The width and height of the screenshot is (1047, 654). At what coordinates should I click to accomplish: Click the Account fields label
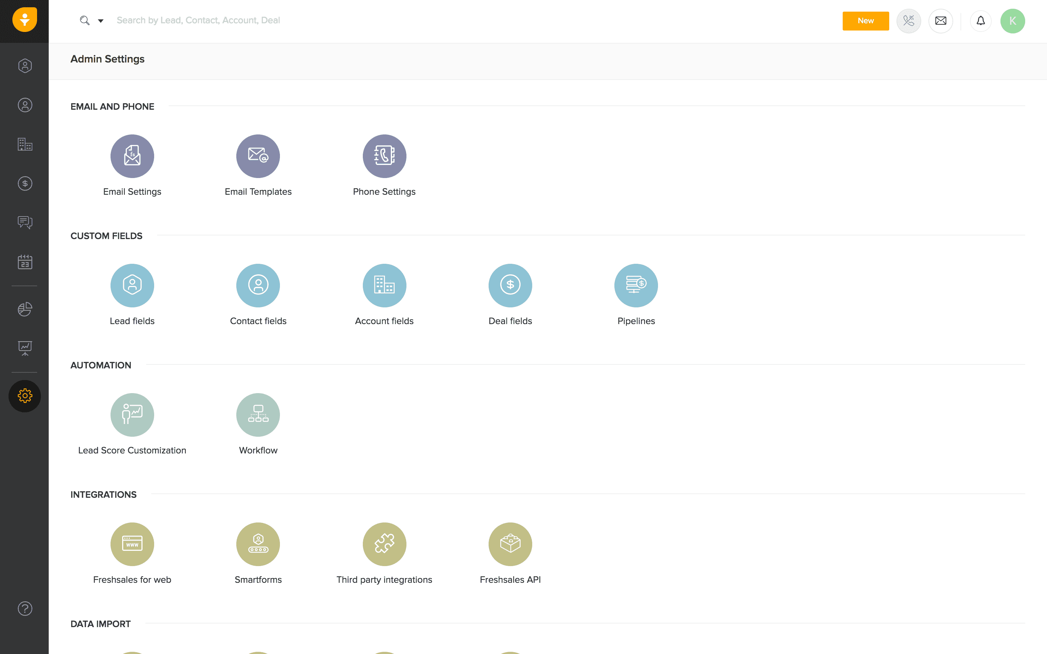[x=384, y=321]
